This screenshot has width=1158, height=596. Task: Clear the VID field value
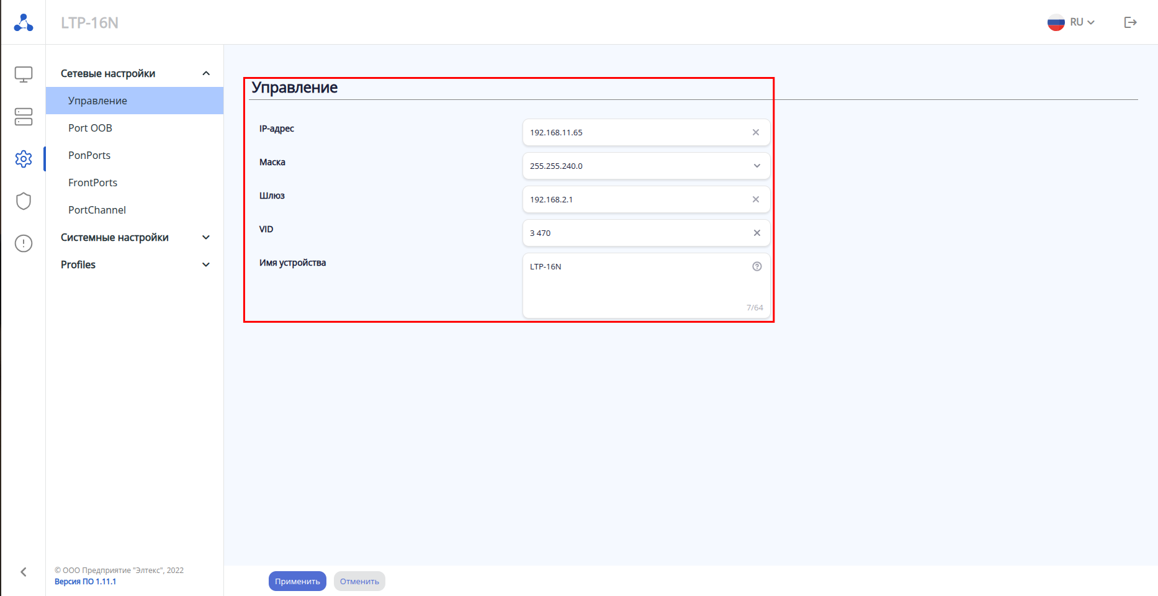756,233
